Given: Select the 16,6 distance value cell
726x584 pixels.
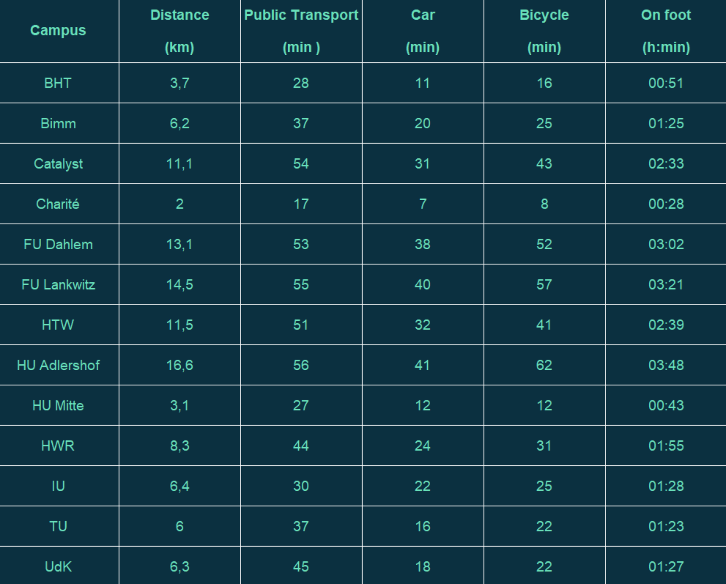Looking at the screenshot, I should pyautogui.click(x=180, y=365).
